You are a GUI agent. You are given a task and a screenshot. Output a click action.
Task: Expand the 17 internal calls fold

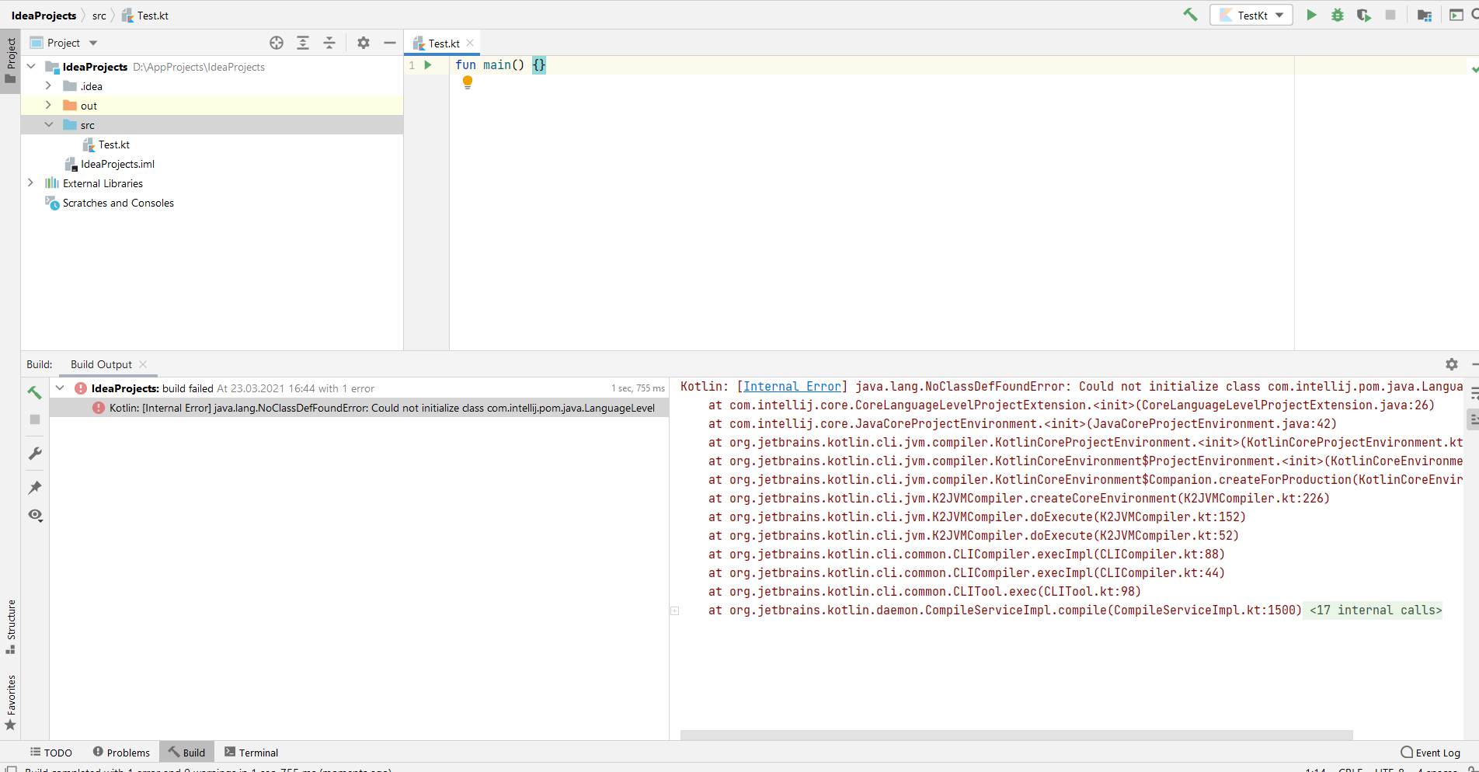click(1376, 610)
